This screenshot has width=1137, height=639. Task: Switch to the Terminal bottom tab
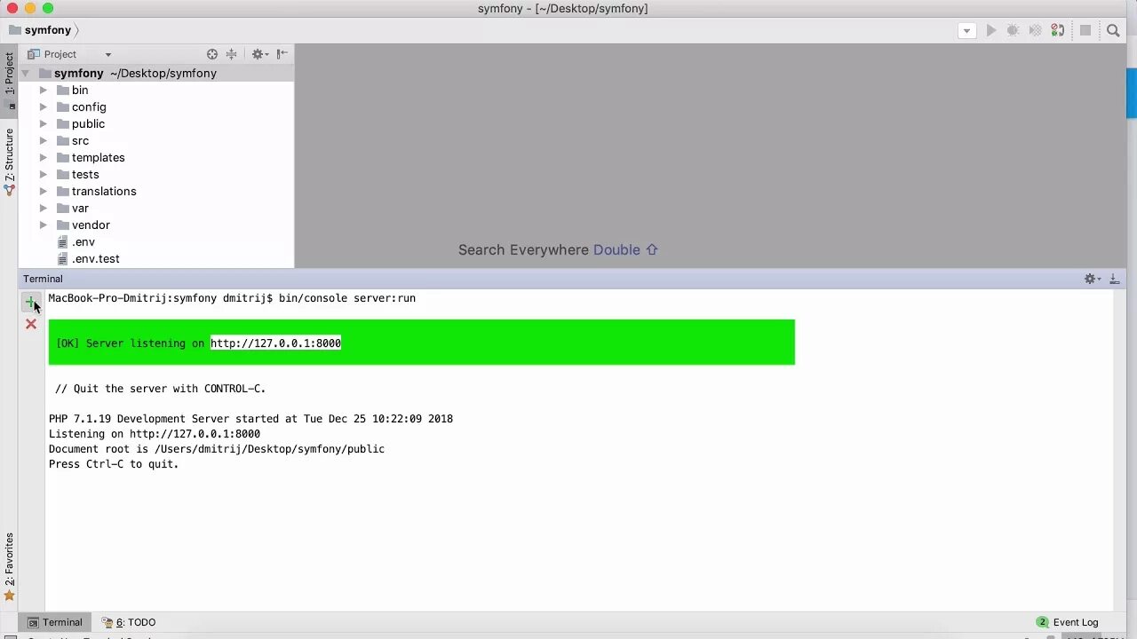click(x=54, y=622)
